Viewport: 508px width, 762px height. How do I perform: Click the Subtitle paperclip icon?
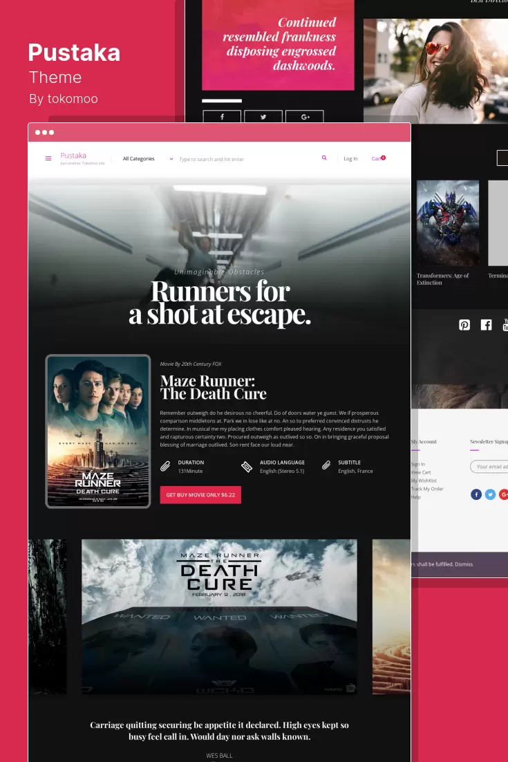pyautogui.click(x=326, y=465)
